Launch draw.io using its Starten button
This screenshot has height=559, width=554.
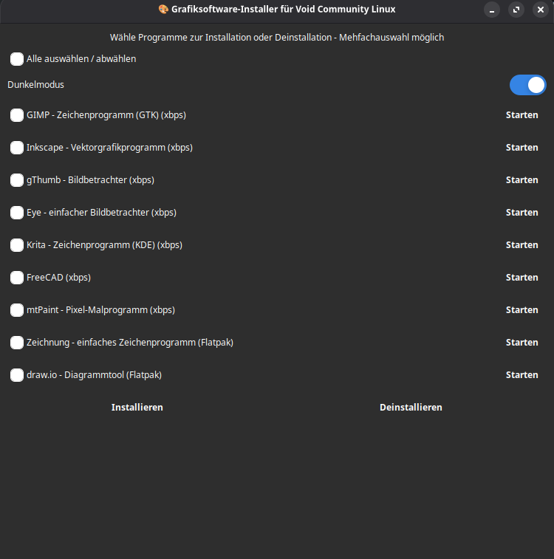521,375
